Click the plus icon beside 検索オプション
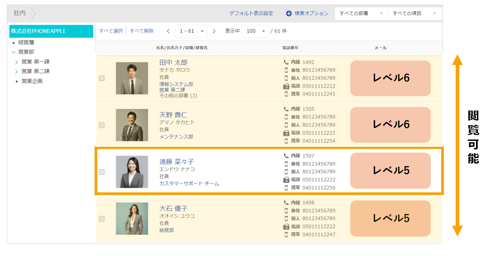 click(289, 14)
